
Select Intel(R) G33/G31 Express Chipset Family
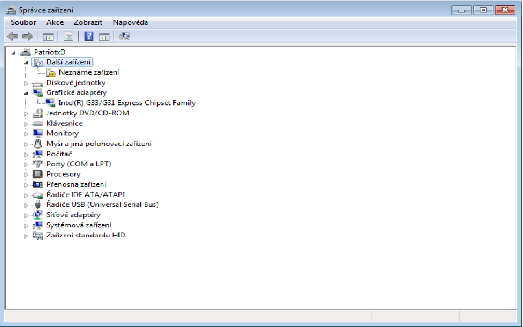[127, 103]
